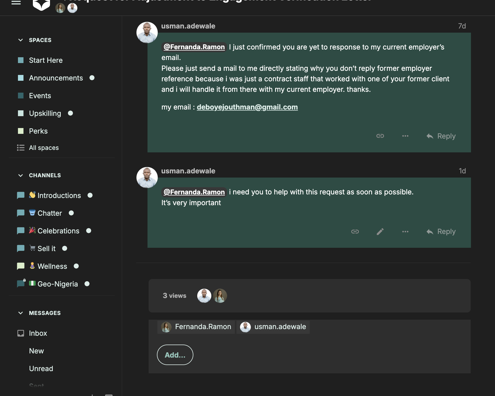Open the deboyejouthman@gmail.com email link
The height and width of the screenshot is (396, 495).
pos(247,107)
